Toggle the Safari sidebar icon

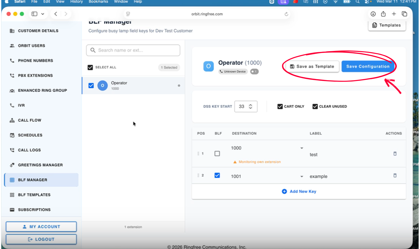click(x=34, y=14)
